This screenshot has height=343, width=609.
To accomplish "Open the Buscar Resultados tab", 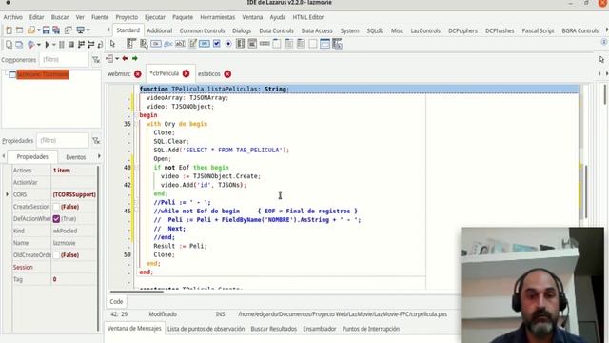I will coord(273,329).
